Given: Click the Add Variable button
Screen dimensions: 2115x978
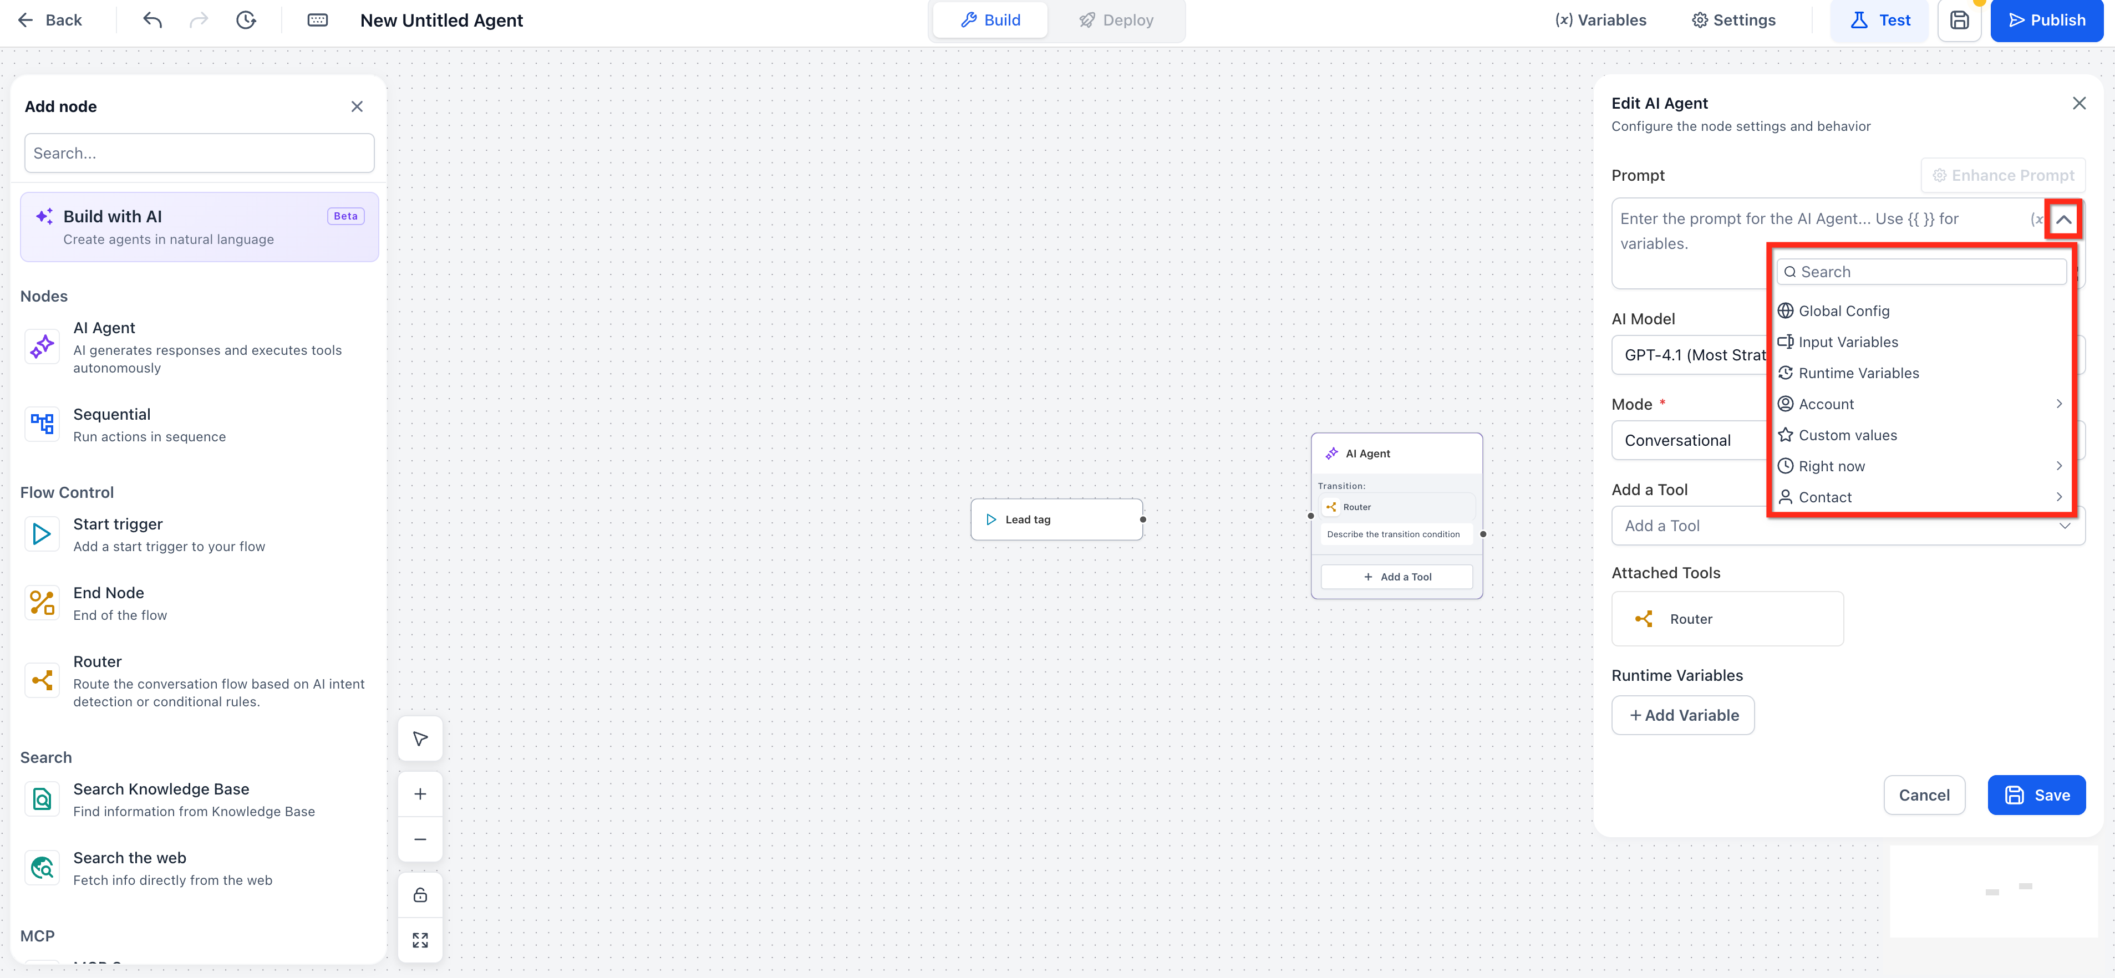Looking at the screenshot, I should (x=1683, y=715).
